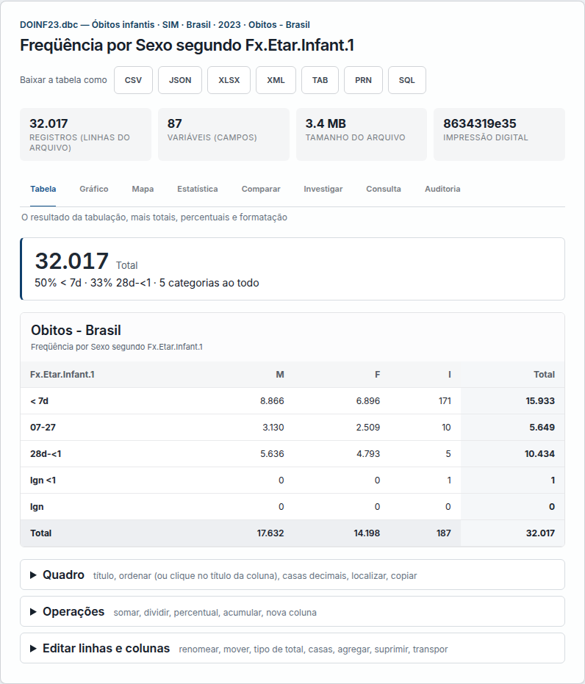Export table in XLSX format
Screen dimensions: 585x684
(x=229, y=80)
